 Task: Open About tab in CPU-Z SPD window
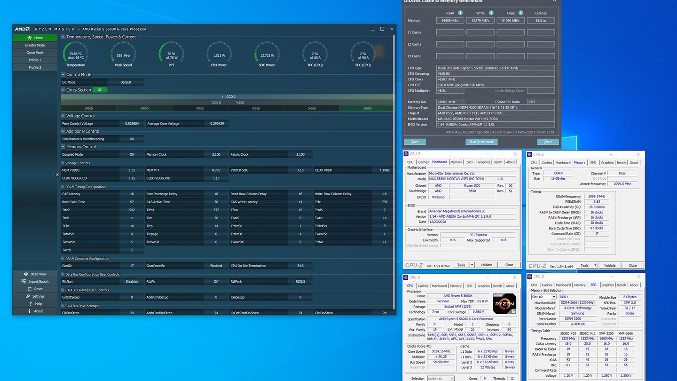pos(634,285)
